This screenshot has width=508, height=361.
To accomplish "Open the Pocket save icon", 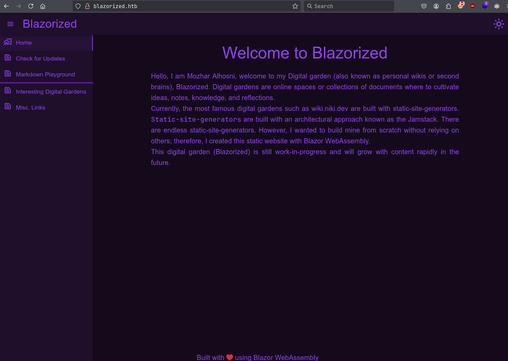I will point(424,6).
